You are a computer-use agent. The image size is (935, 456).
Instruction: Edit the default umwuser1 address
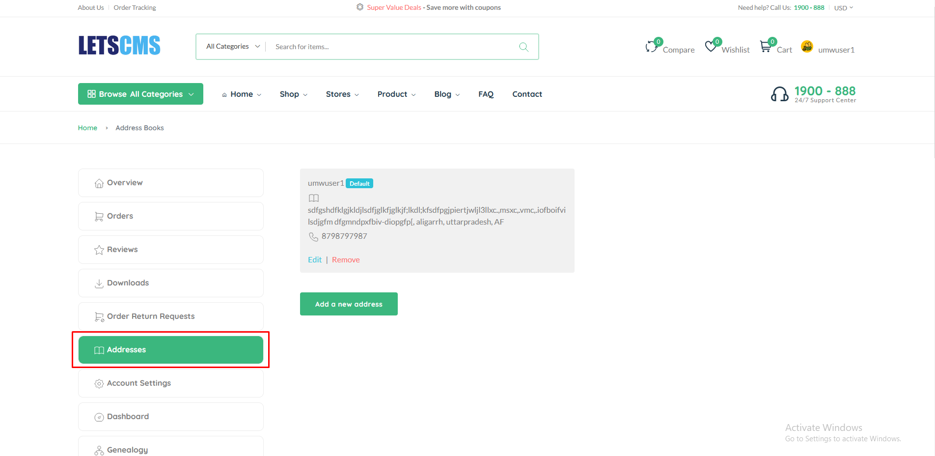click(x=315, y=260)
